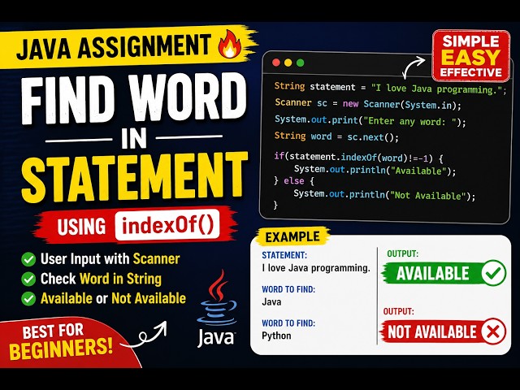Click the code line declaring String statement
Viewport: 520px width, 390px height.
point(390,89)
